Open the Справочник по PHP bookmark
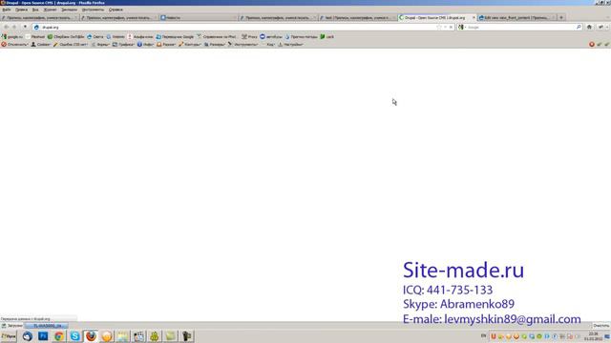Screen dimensions: 611x343 click(x=217, y=36)
